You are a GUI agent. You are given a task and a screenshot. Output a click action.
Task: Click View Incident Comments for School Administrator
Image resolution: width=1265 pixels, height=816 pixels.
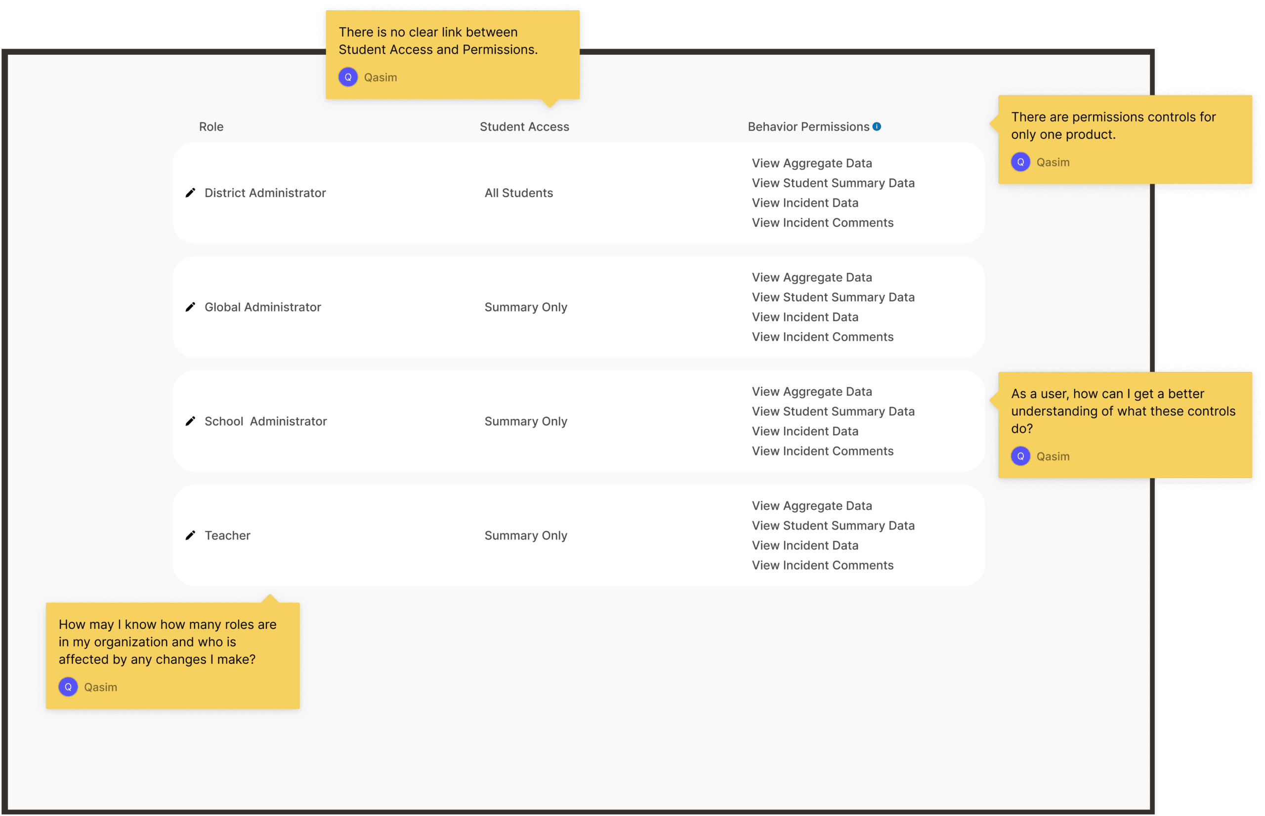coord(822,451)
